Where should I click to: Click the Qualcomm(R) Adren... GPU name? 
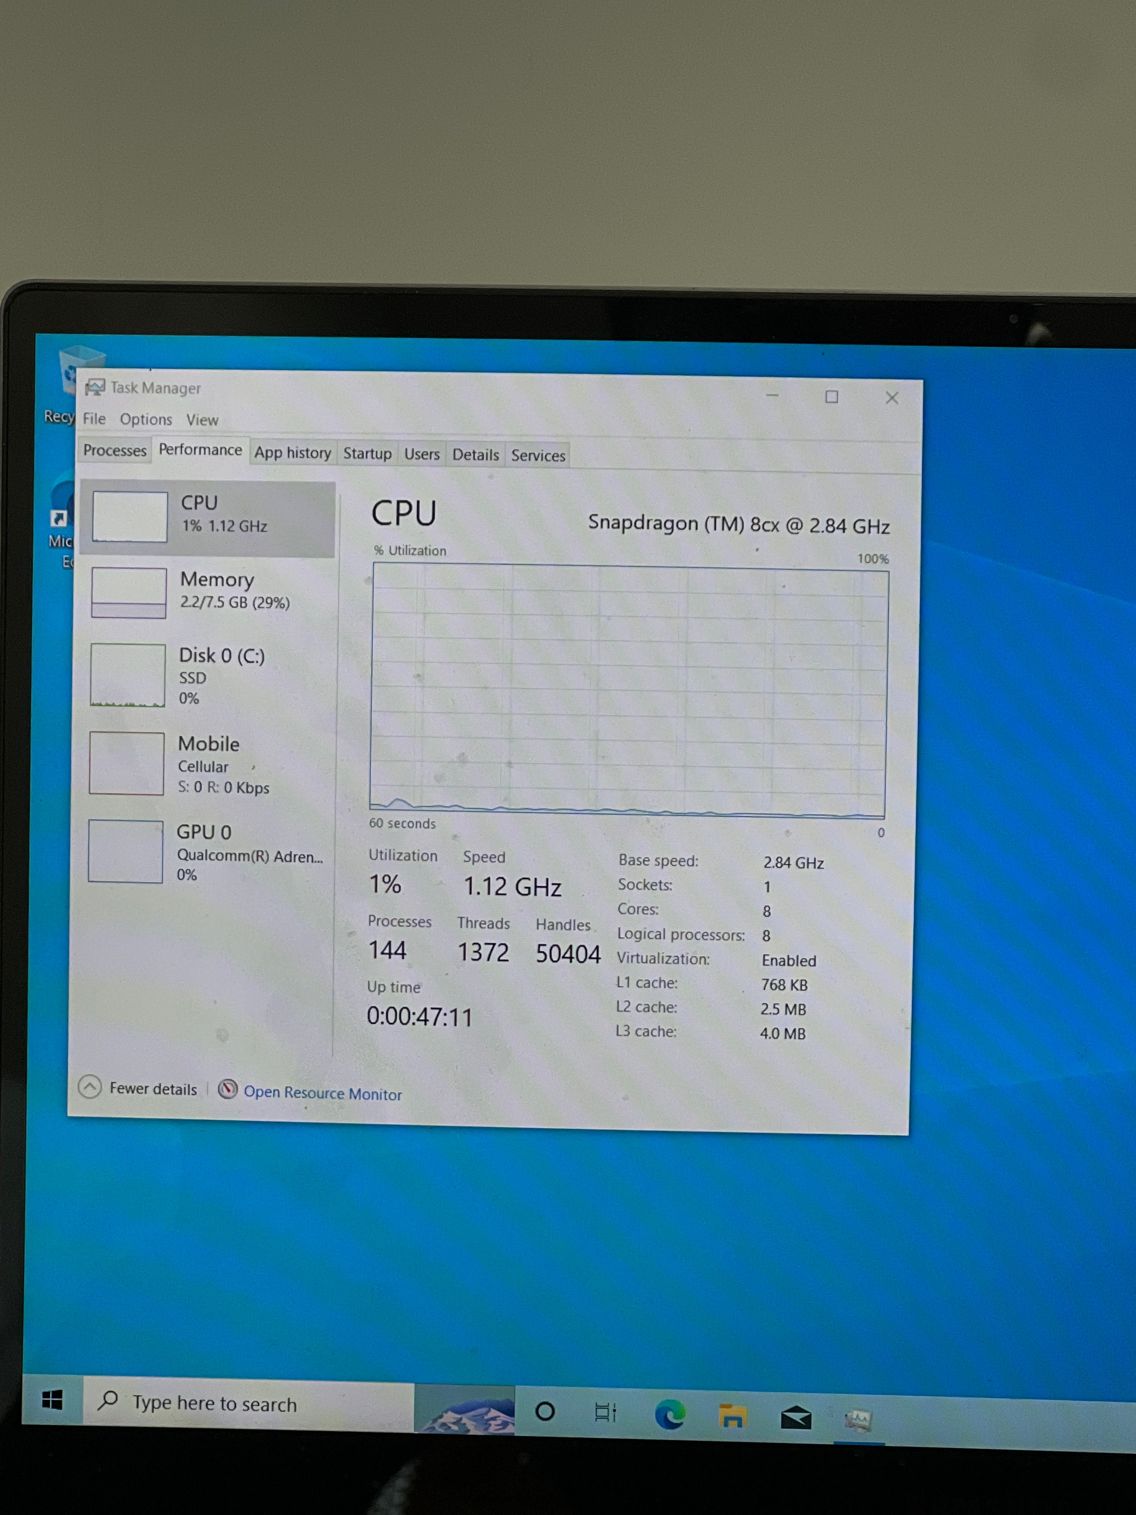[x=250, y=856]
